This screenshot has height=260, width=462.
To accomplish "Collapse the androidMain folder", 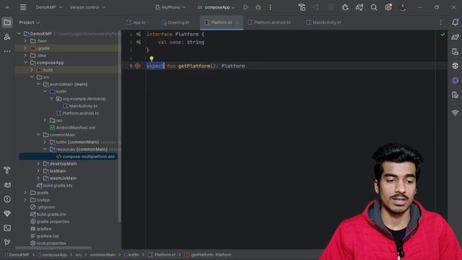I will click(38, 84).
